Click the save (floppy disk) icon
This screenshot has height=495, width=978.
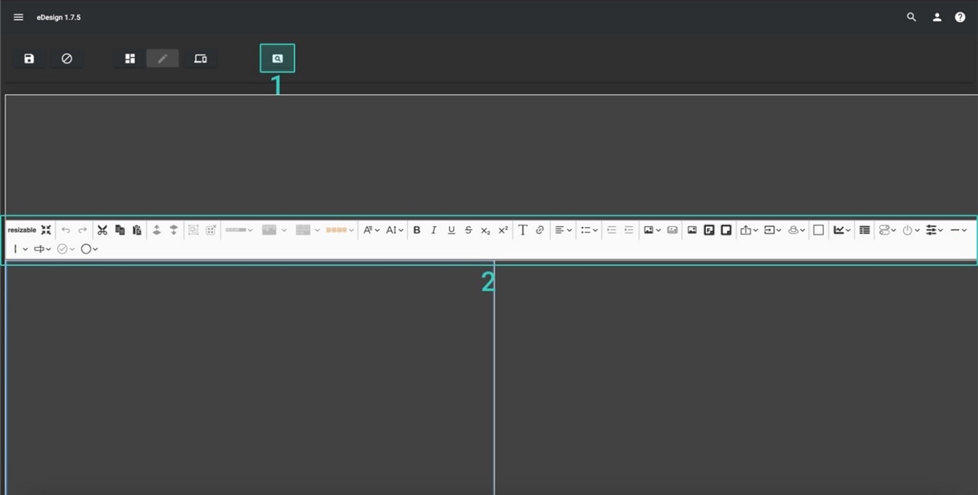pos(29,59)
